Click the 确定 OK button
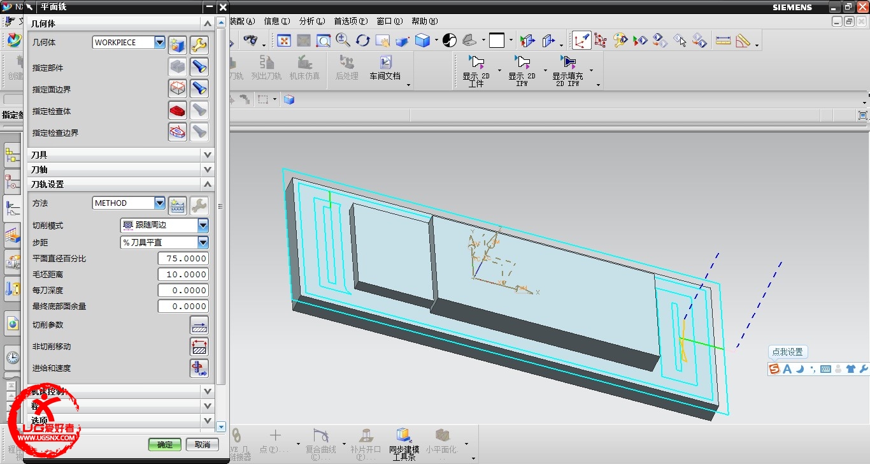The height and width of the screenshot is (464, 870). [x=165, y=445]
